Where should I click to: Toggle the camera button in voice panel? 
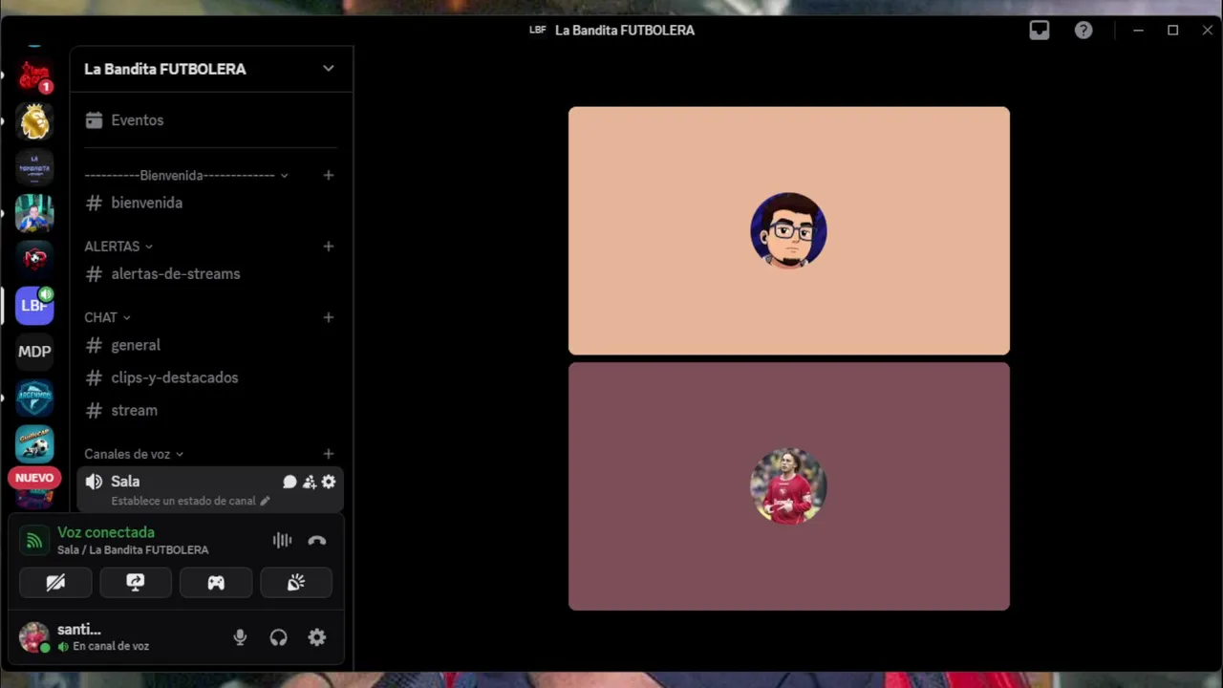pyautogui.click(x=55, y=582)
